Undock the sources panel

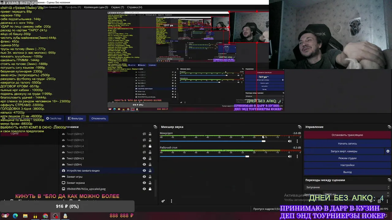point(155,127)
